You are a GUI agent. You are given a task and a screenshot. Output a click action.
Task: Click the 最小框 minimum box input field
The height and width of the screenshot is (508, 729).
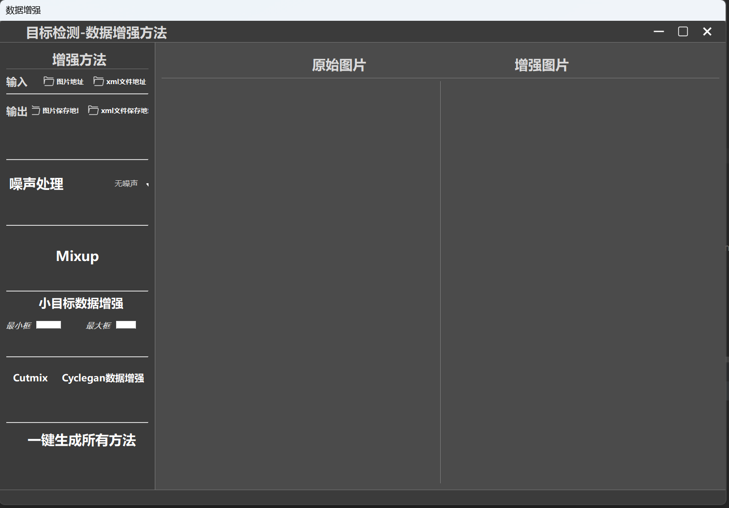[x=48, y=324]
